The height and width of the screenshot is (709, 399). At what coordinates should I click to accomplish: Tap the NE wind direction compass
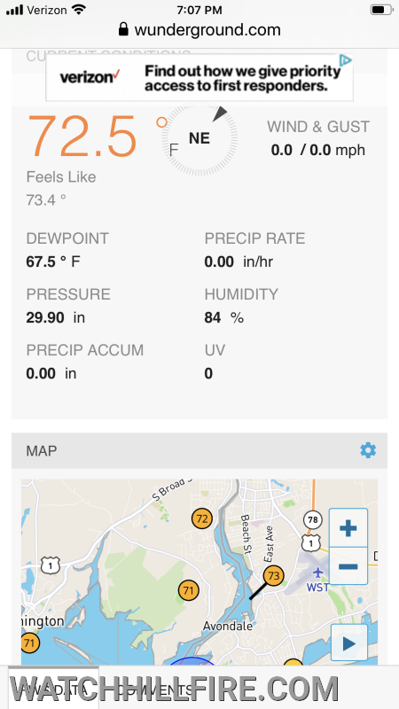199,137
